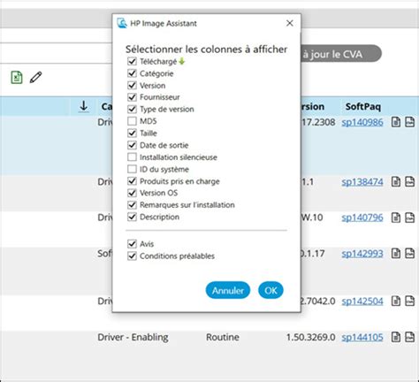Click the SoftPaq column header

pos(363,106)
